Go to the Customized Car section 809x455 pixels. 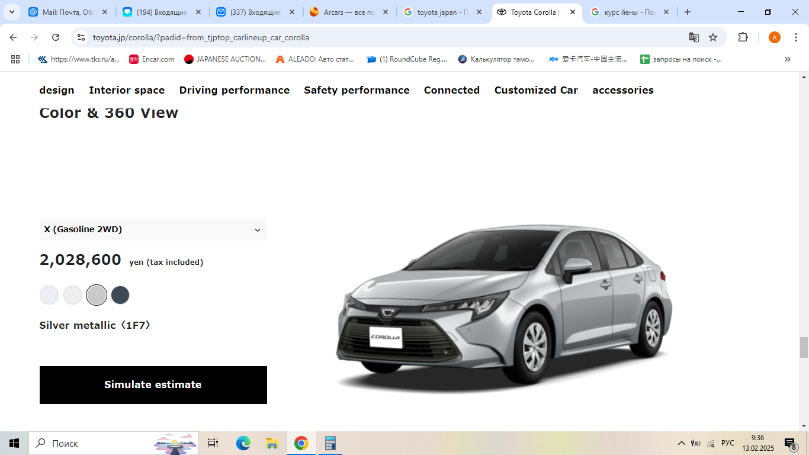point(536,90)
